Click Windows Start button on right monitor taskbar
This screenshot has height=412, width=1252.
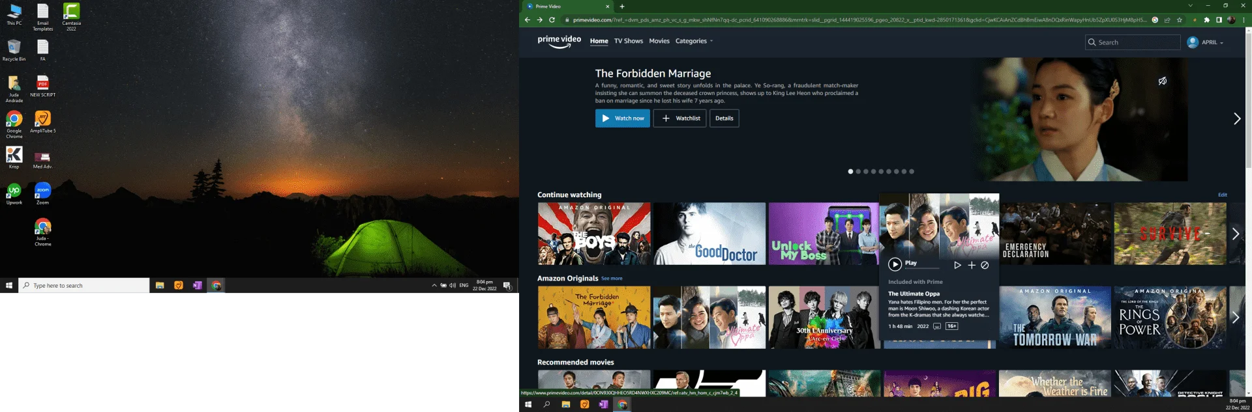pyautogui.click(x=528, y=404)
